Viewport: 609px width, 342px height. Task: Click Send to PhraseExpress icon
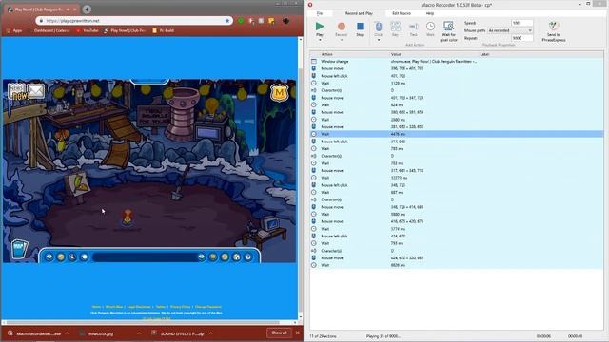pyautogui.click(x=554, y=26)
